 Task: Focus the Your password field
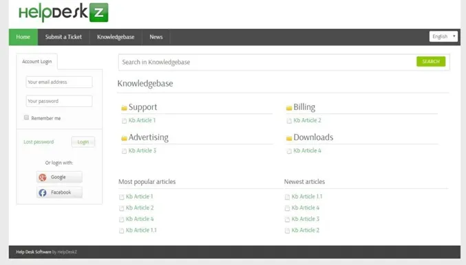click(x=59, y=101)
